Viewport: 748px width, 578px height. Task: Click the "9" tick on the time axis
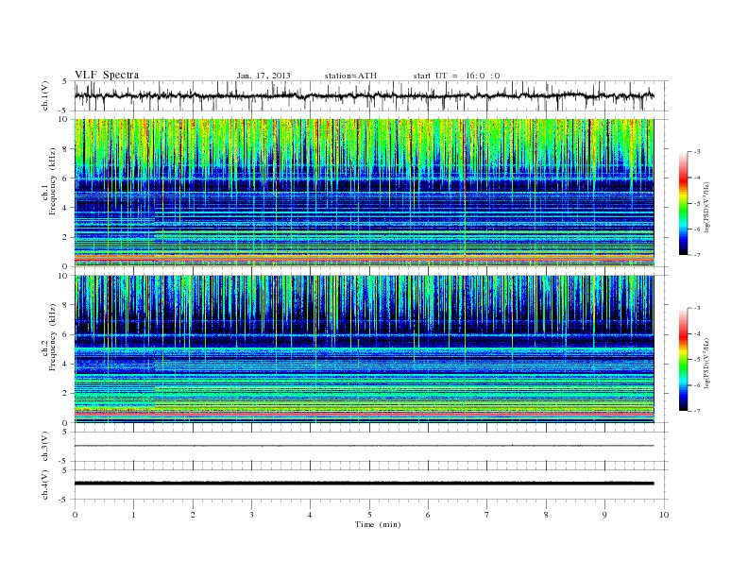click(604, 515)
